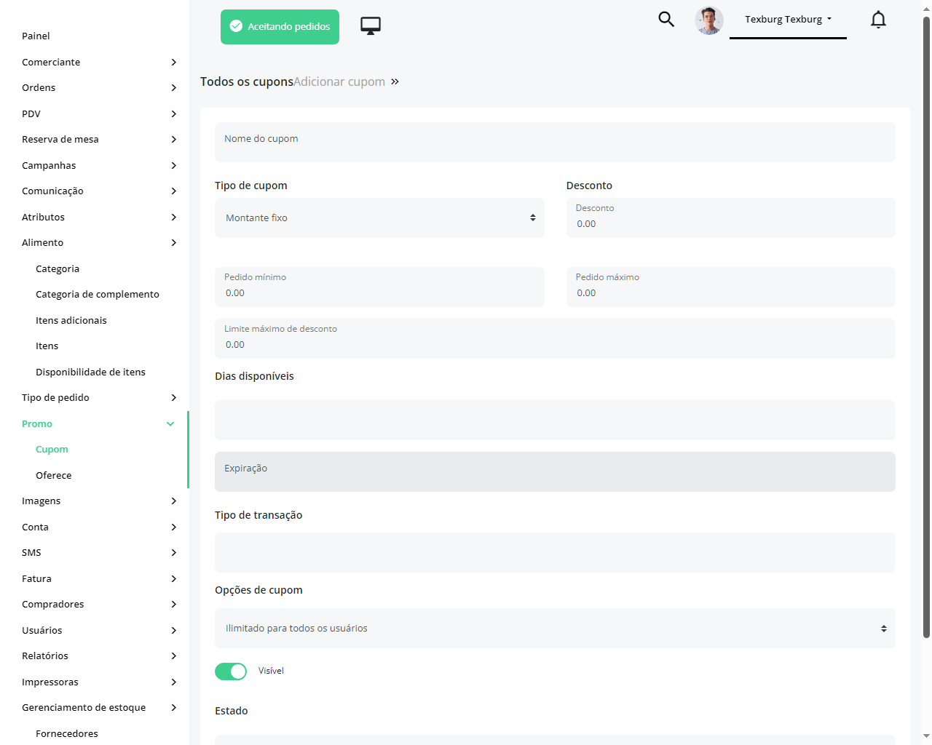This screenshot has height=745, width=932.
Task: Open the Texburg Texburg account dropdown
Action: click(788, 20)
